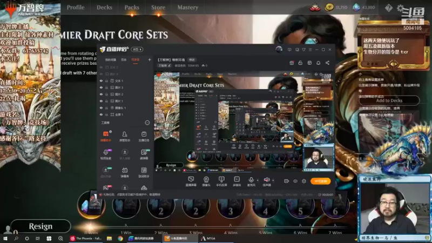Open the 视频连麦 video co-stream tool

click(x=105, y=154)
